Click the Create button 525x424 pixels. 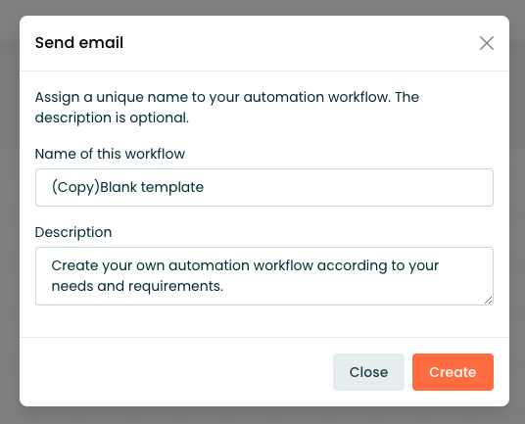[x=453, y=372]
